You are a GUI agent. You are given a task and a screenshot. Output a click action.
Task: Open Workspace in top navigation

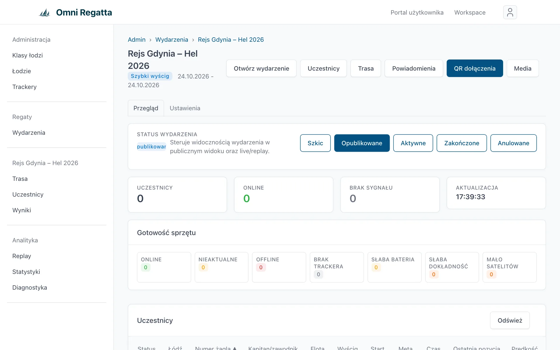(470, 12)
